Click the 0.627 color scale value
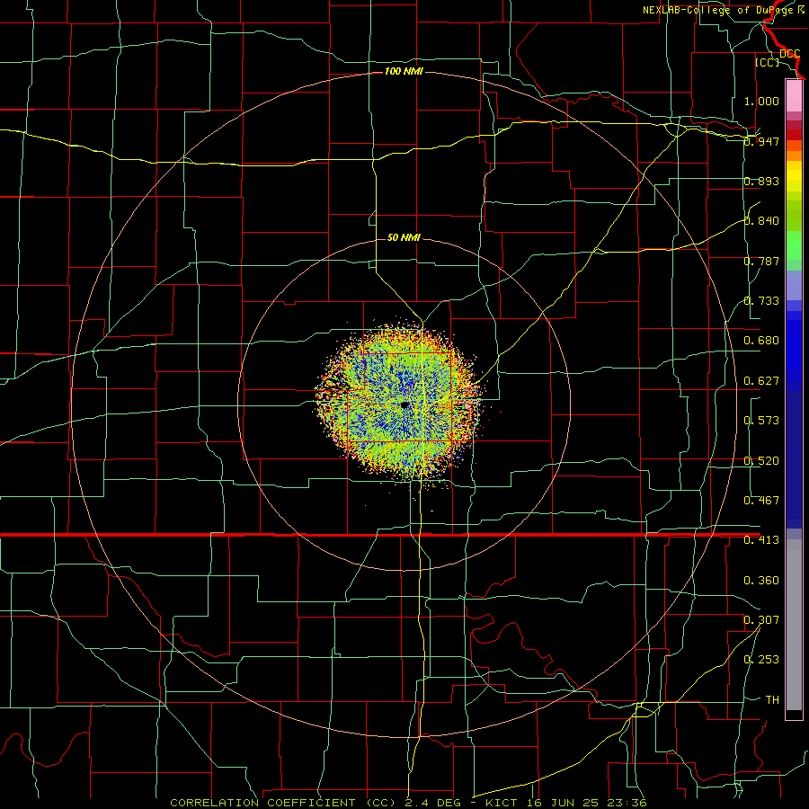Viewport: 809px width, 809px height. 761,381
